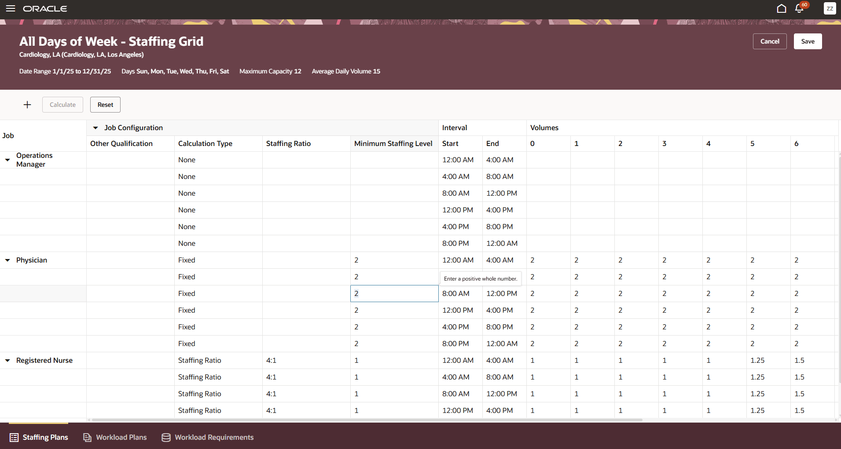Click the Oracle logo

point(45,8)
